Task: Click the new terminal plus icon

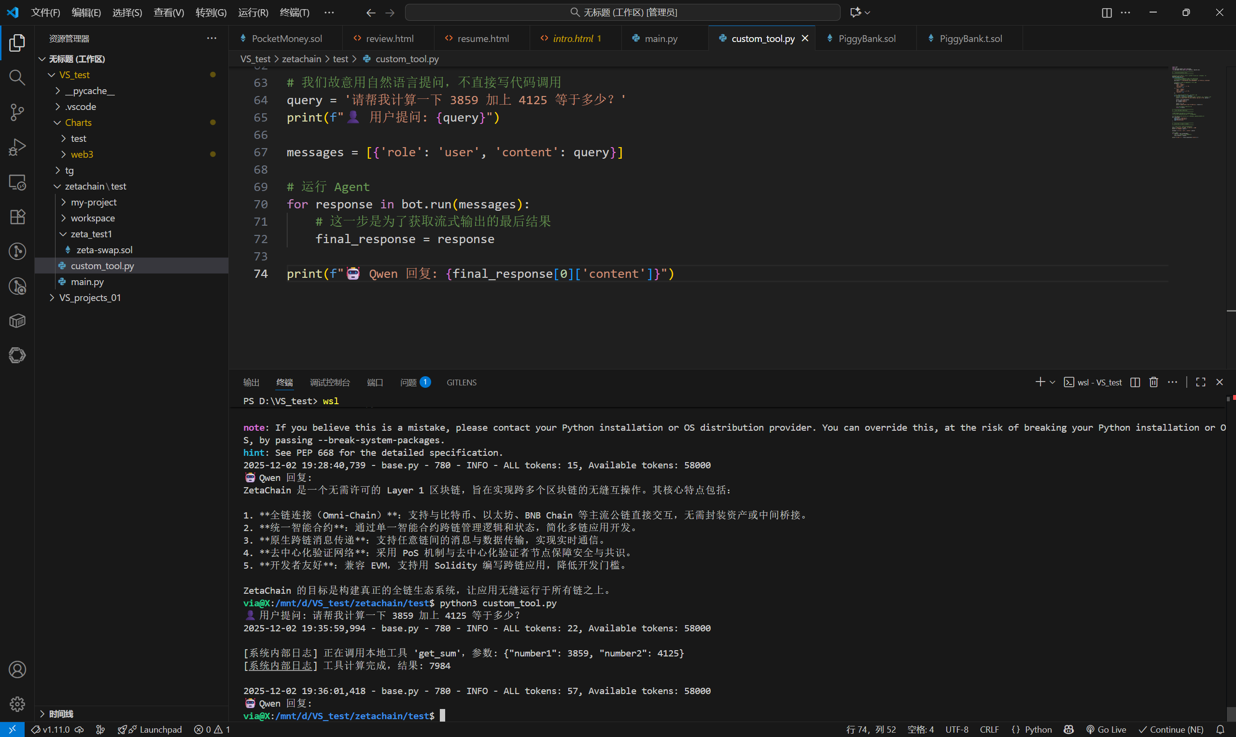Action: (x=1039, y=382)
